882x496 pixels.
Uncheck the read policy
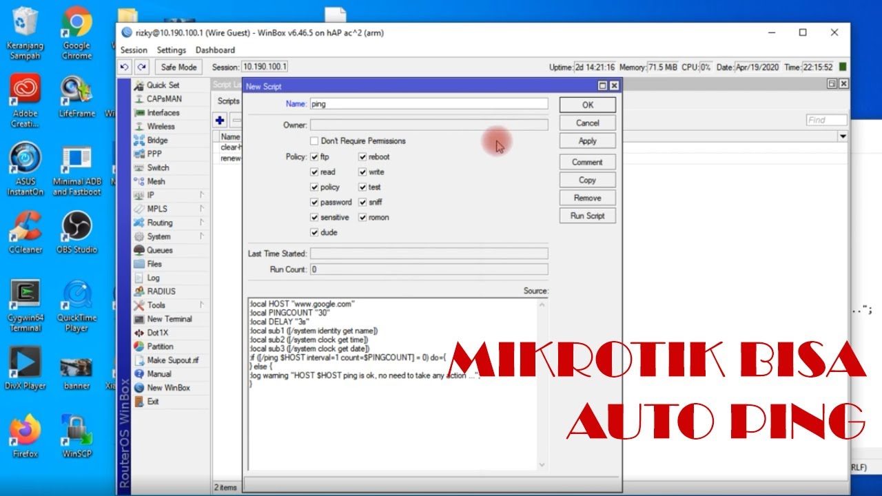tap(314, 172)
